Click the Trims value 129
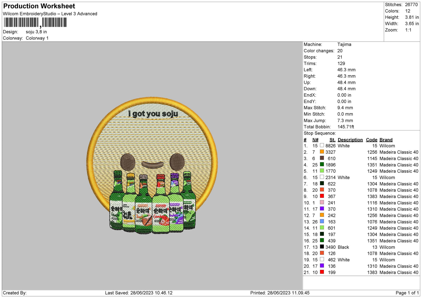 (341, 63)
